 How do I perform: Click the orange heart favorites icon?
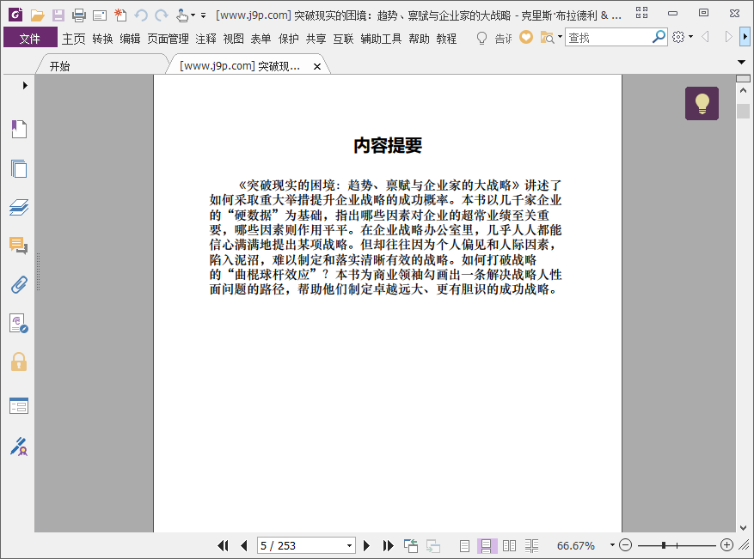pyautogui.click(x=526, y=37)
